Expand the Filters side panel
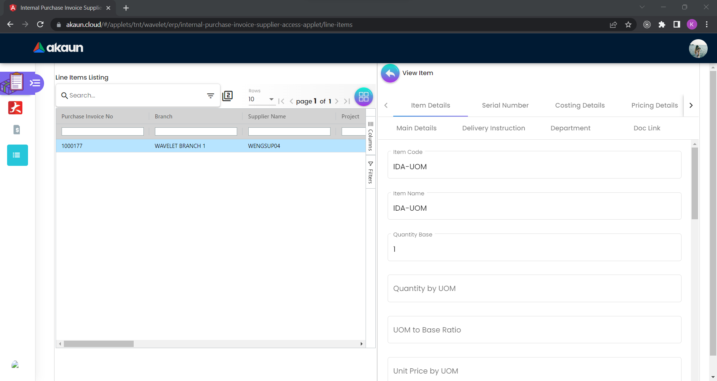The image size is (717, 381). pyautogui.click(x=370, y=172)
